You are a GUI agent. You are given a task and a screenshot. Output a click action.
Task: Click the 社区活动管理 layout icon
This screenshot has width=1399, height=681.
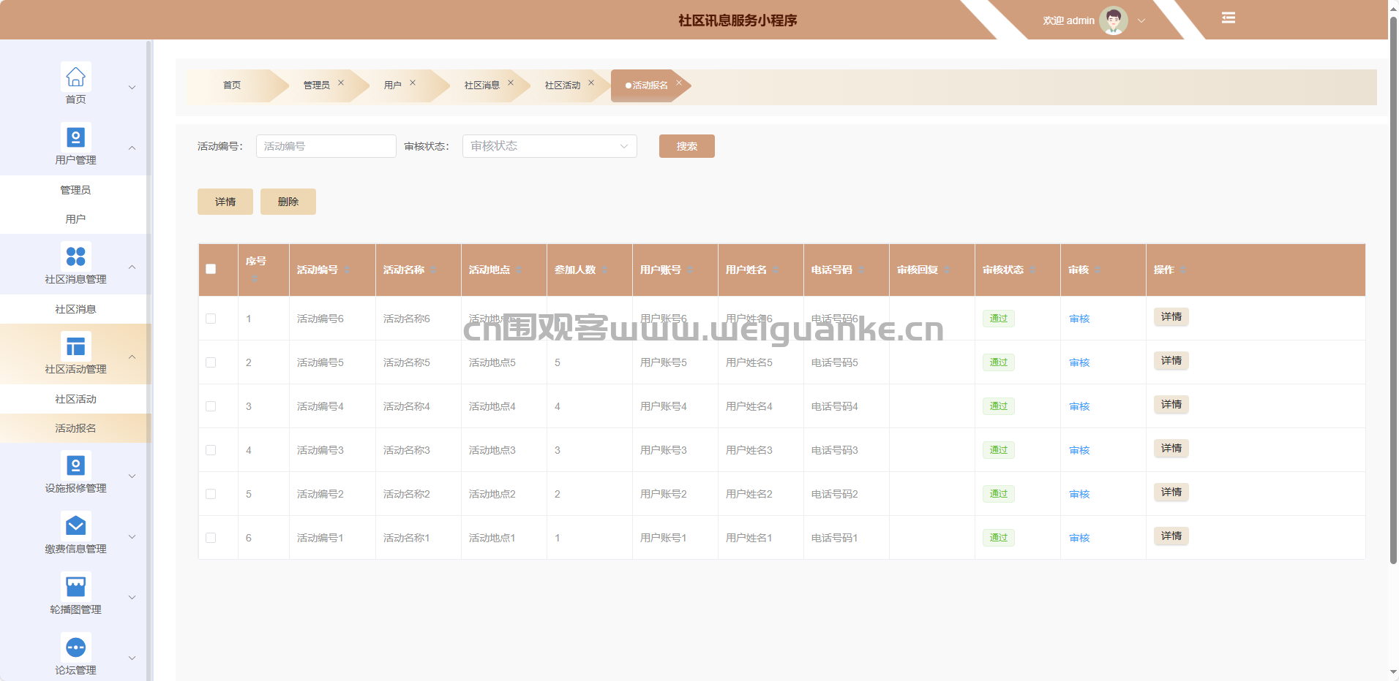[75, 346]
